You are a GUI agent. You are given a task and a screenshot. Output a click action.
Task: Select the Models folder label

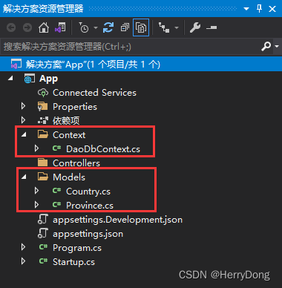69,177
